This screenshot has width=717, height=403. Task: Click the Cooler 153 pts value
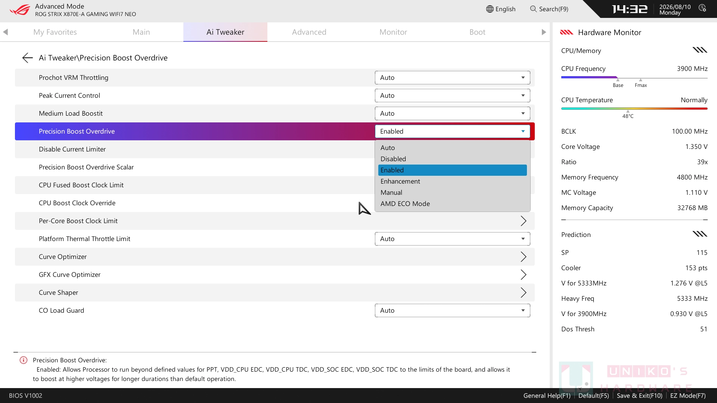pos(696,268)
